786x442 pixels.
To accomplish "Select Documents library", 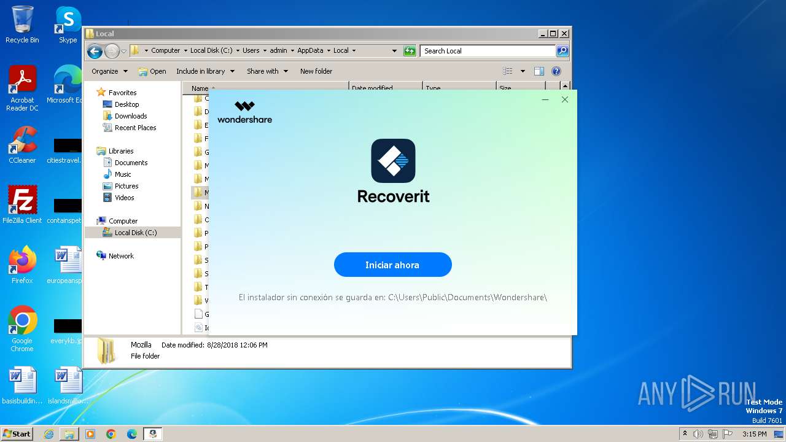I will [x=131, y=163].
